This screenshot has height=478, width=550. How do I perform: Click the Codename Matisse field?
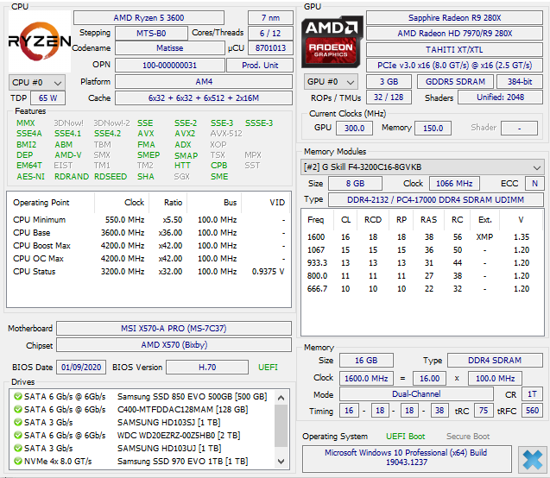(170, 48)
